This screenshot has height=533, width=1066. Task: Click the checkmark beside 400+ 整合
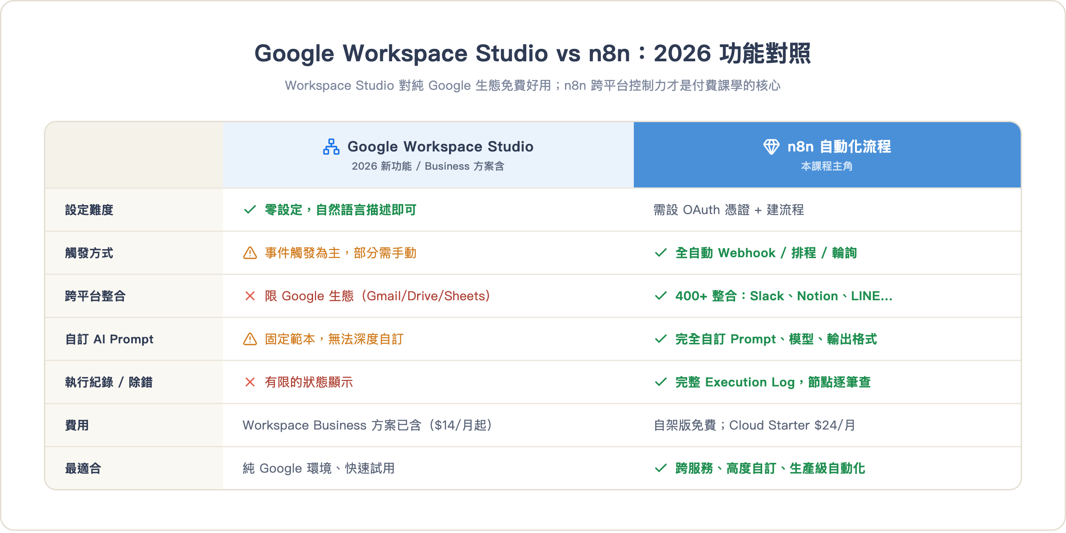[661, 296]
